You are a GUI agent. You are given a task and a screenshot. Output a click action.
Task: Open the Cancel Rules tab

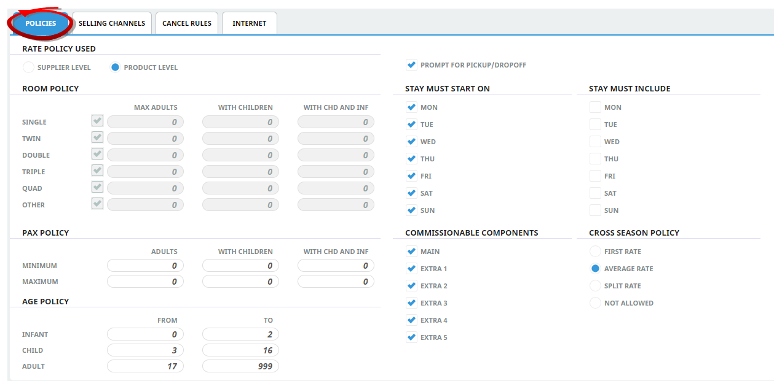pos(187,23)
